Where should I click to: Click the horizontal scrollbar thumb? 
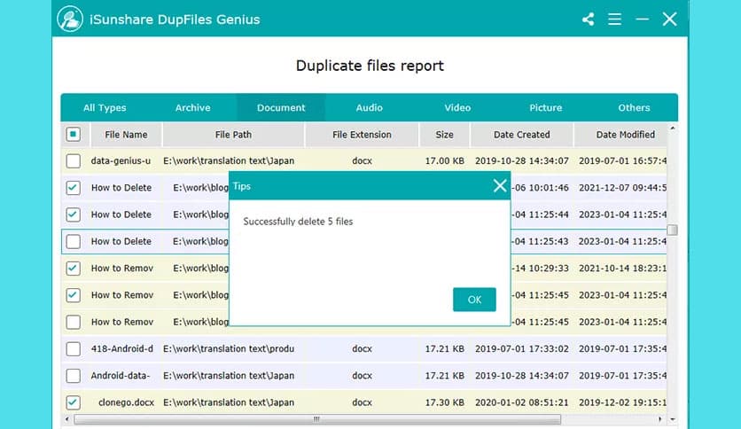click(x=317, y=419)
